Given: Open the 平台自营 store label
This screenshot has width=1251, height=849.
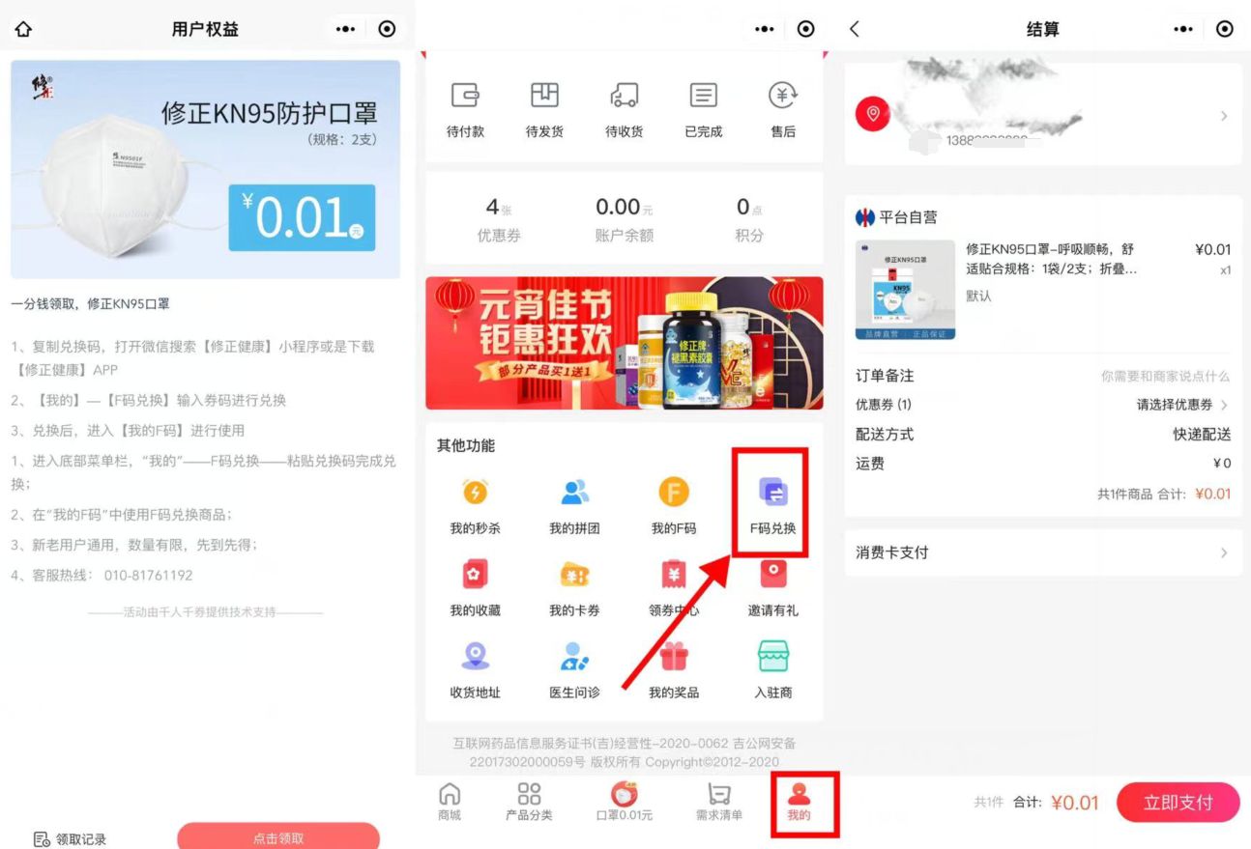Looking at the screenshot, I should click(896, 217).
